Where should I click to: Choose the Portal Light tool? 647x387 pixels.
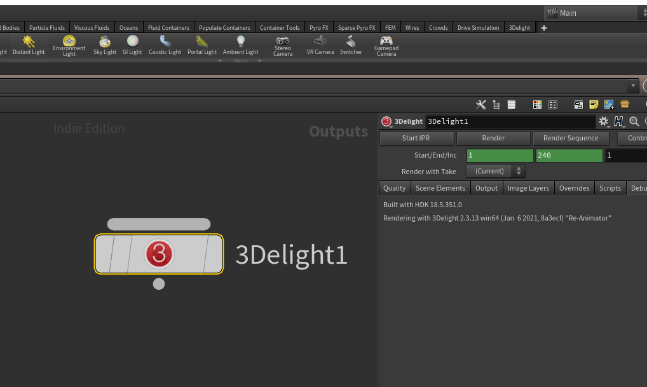pos(202,45)
